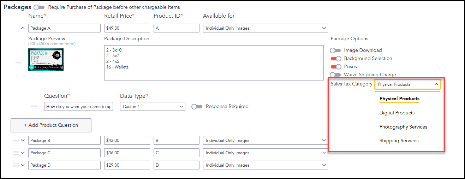Expand the Package C row chevron

coord(23,153)
